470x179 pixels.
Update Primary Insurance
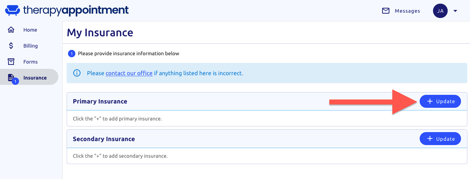pyautogui.click(x=440, y=101)
